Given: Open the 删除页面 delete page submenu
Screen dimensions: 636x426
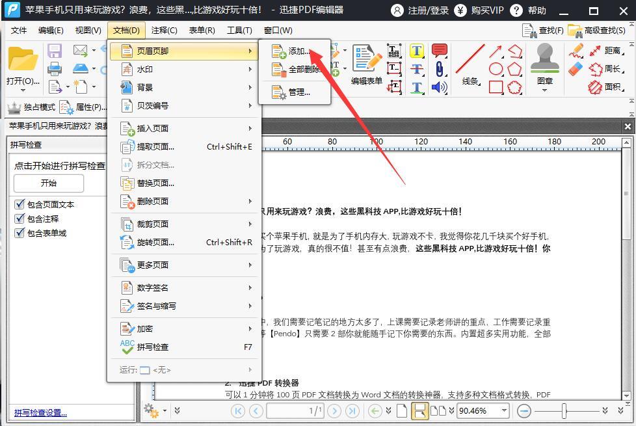Looking at the screenshot, I should pos(185,201).
